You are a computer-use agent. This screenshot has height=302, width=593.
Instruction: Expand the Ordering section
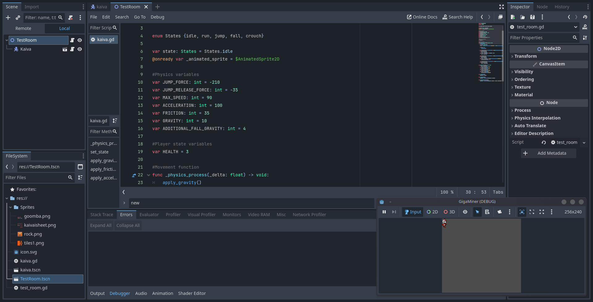click(x=549, y=79)
